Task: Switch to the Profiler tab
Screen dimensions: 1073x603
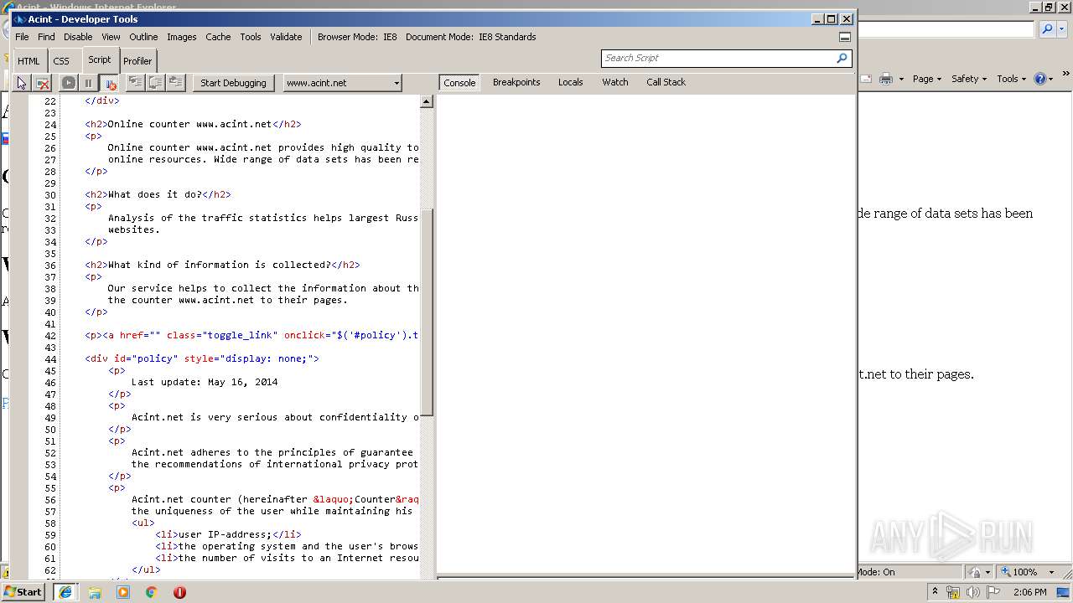Action: [x=137, y=61]
